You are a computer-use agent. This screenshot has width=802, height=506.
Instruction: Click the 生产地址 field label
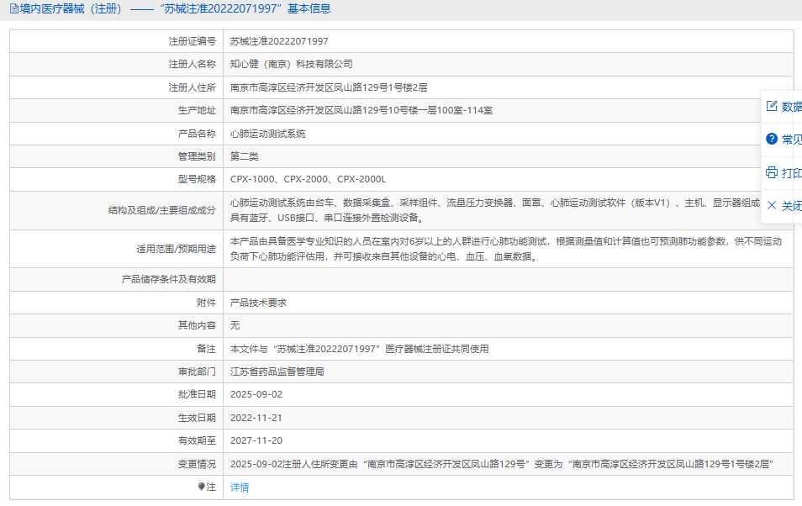click(x=197, y=110)
